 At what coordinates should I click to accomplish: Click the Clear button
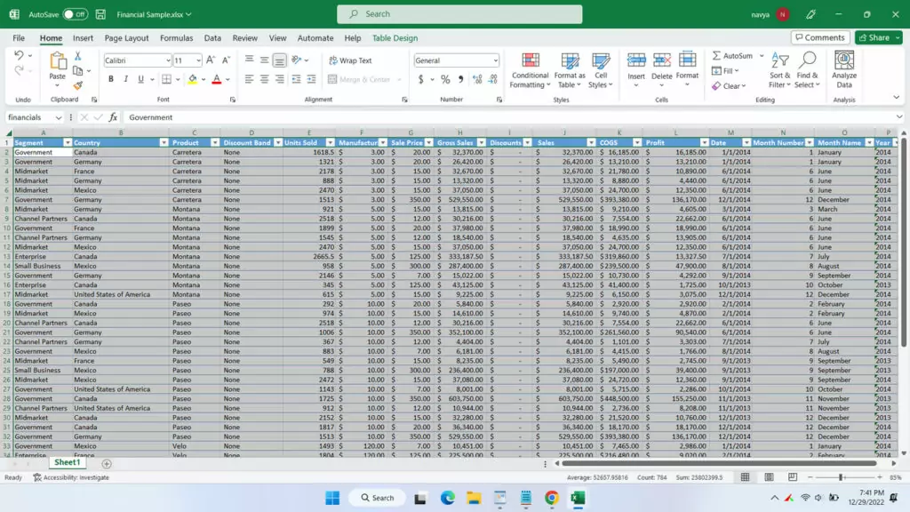coord(729,86)
